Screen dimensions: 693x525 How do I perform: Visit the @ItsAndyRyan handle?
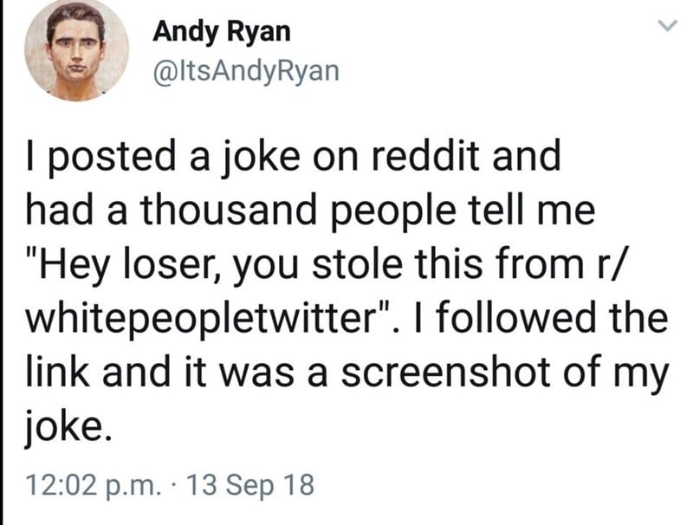246,71
